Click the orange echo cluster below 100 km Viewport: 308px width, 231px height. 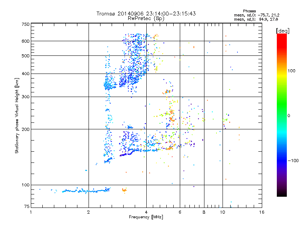click(124, 190)
